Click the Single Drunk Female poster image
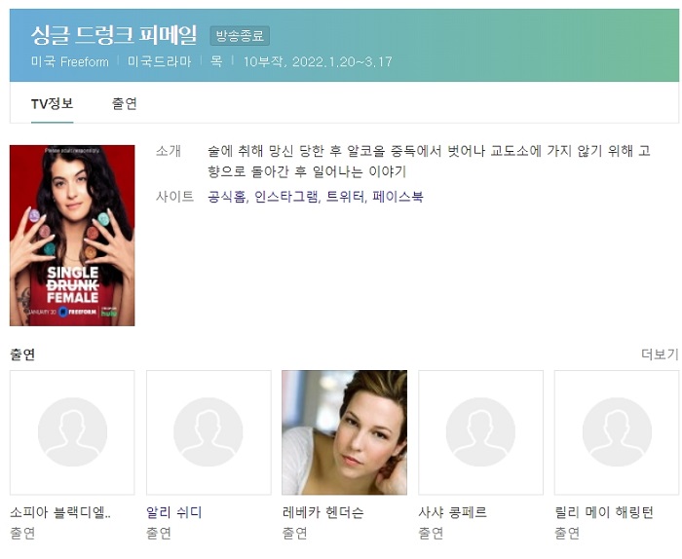Viewport: 682px width, 559px height. [72, 235]
